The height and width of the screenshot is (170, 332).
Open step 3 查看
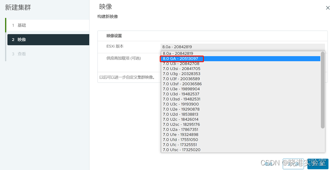[x=48, y=54]
